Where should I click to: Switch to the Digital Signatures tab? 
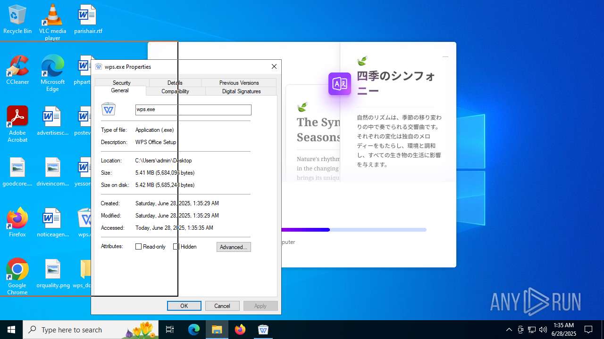click(x=241, y=91)
